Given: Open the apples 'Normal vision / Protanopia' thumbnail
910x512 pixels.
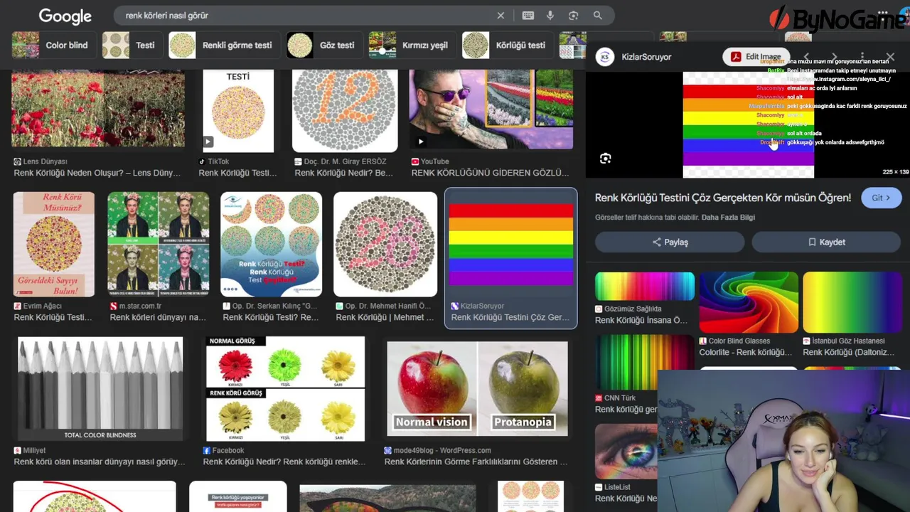Looking at the screenshot, I should click(477, 389).
